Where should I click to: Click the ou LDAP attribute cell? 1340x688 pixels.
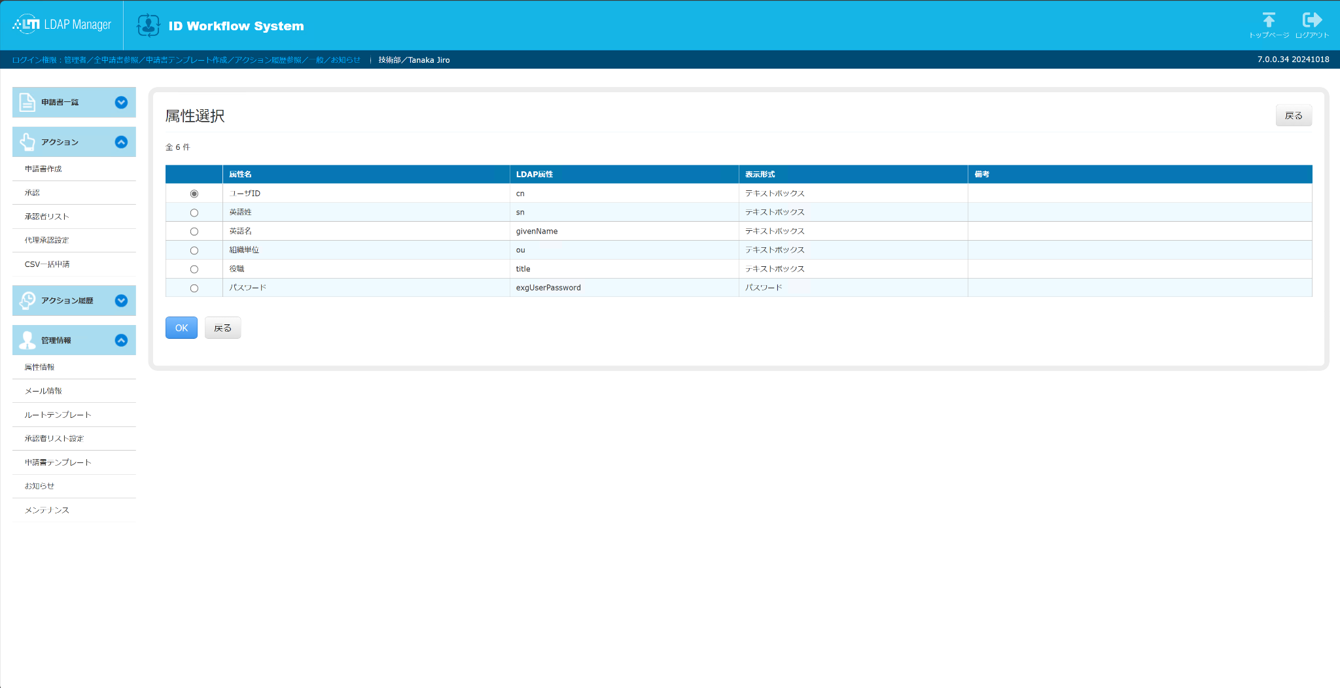[624, 250]
